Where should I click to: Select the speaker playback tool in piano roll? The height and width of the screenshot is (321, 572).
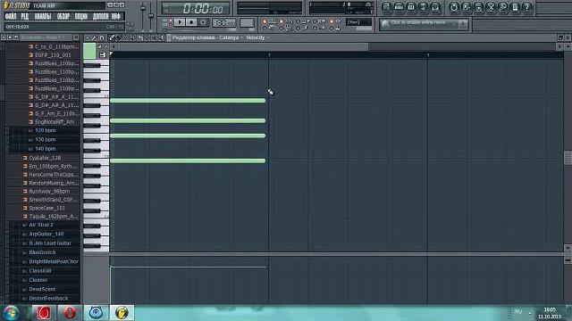click(x=161, y=37)
